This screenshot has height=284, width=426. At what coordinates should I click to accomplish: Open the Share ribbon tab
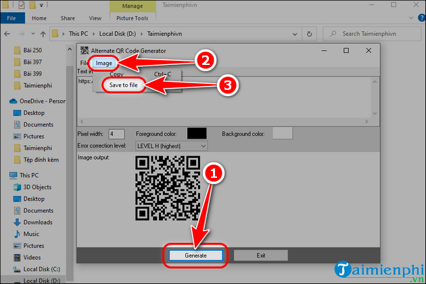click(x=68, y=18)
